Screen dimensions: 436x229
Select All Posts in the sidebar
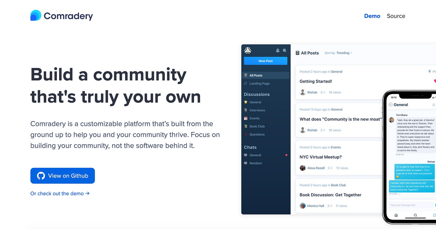click(266, 75)
